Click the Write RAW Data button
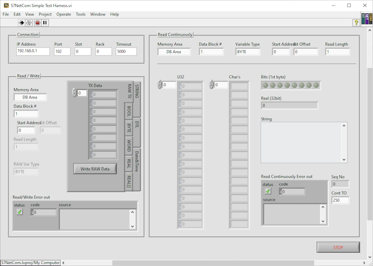 [95, 169]
